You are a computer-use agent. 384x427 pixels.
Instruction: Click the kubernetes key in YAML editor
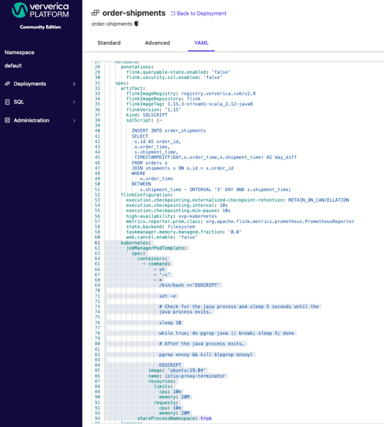coord(135,243)
